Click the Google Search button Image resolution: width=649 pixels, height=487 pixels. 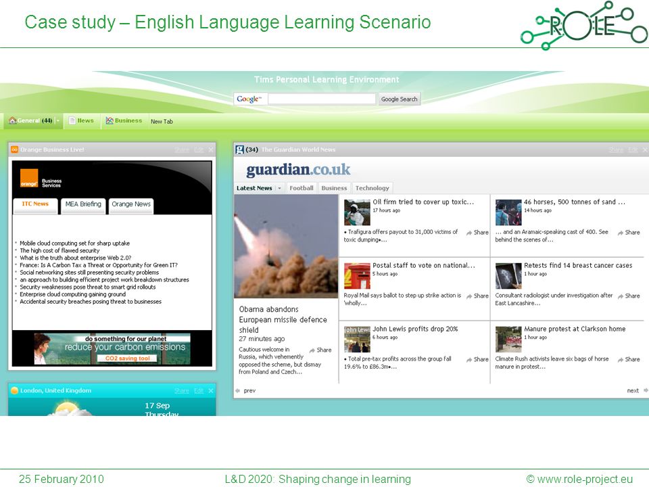399,99
